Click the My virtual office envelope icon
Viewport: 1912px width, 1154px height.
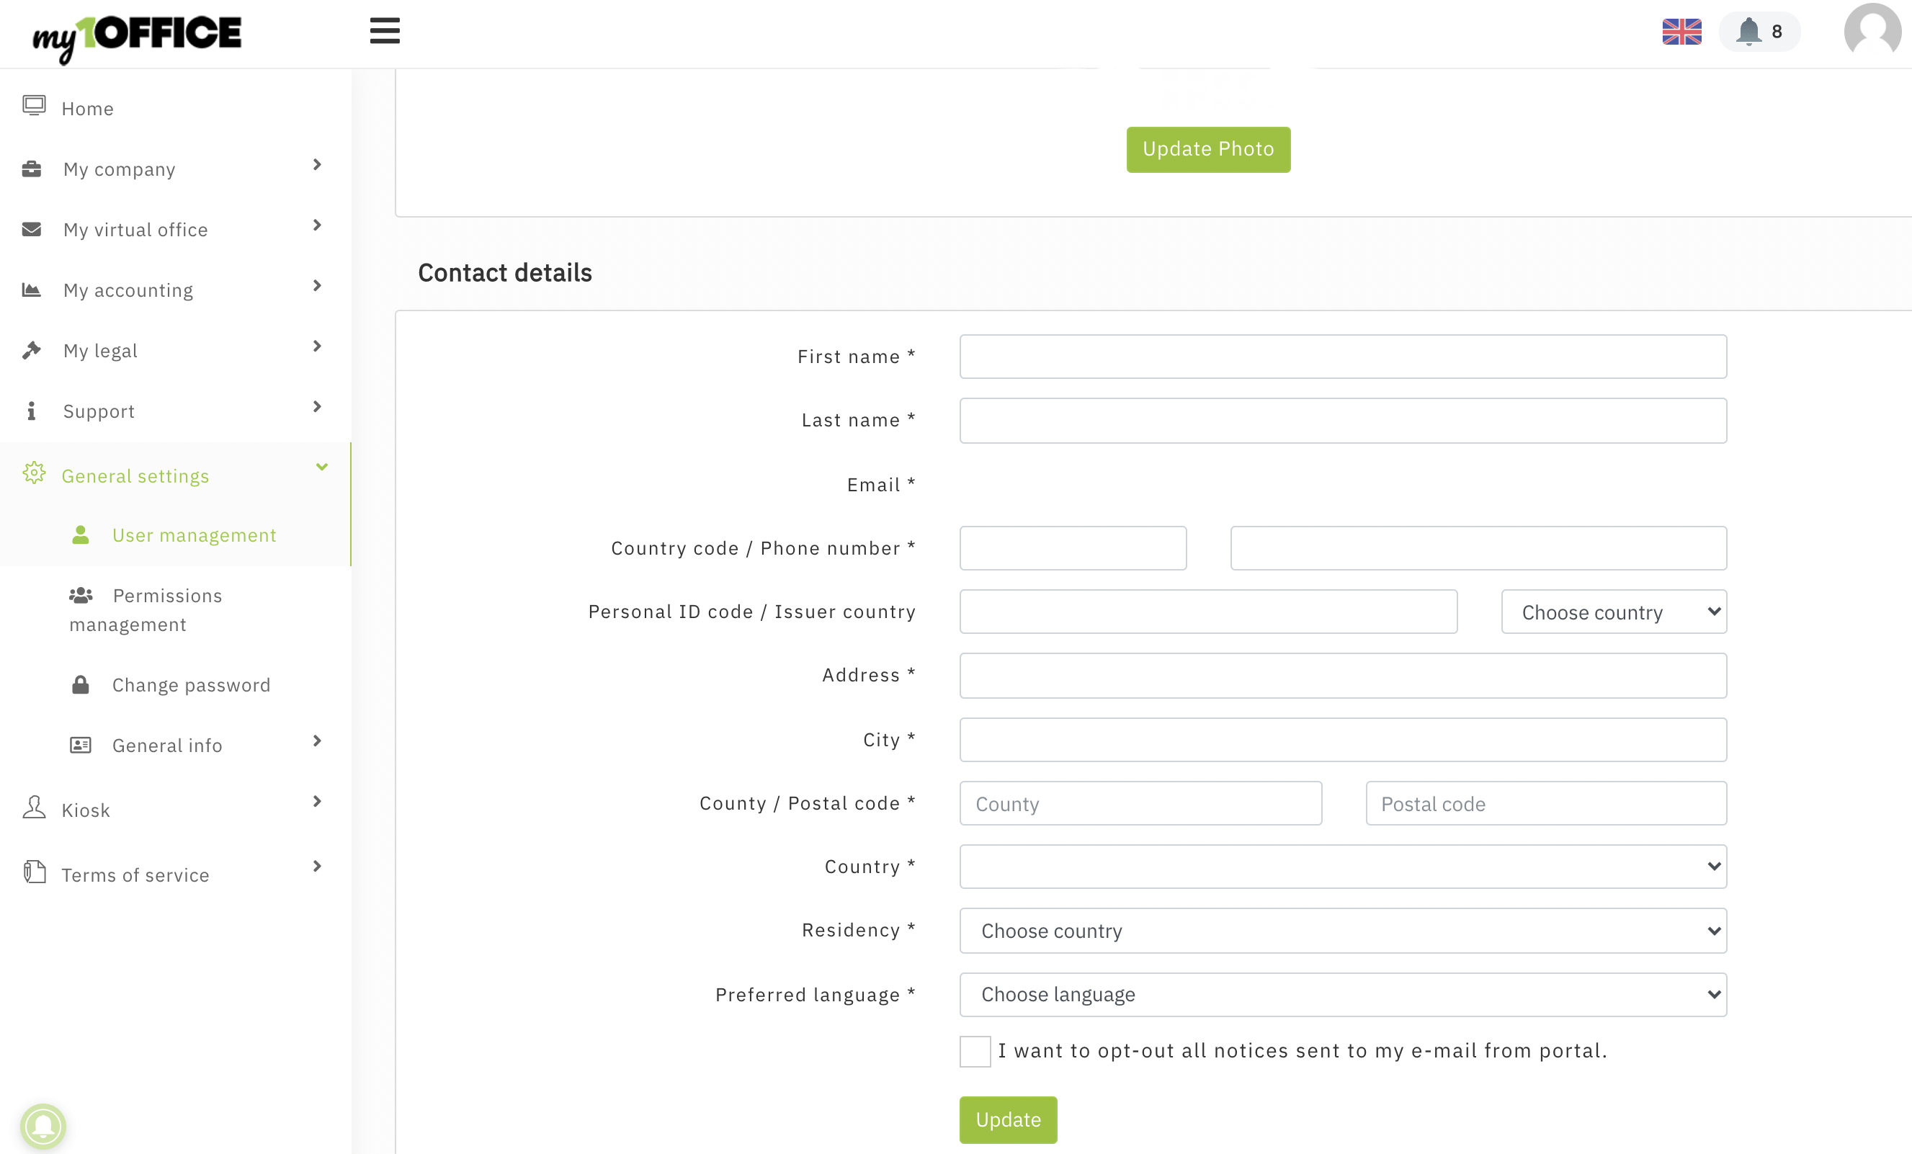pos(32,229)
